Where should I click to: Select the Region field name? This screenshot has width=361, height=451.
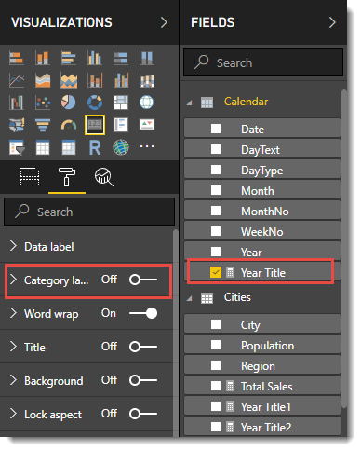[258, 366]
